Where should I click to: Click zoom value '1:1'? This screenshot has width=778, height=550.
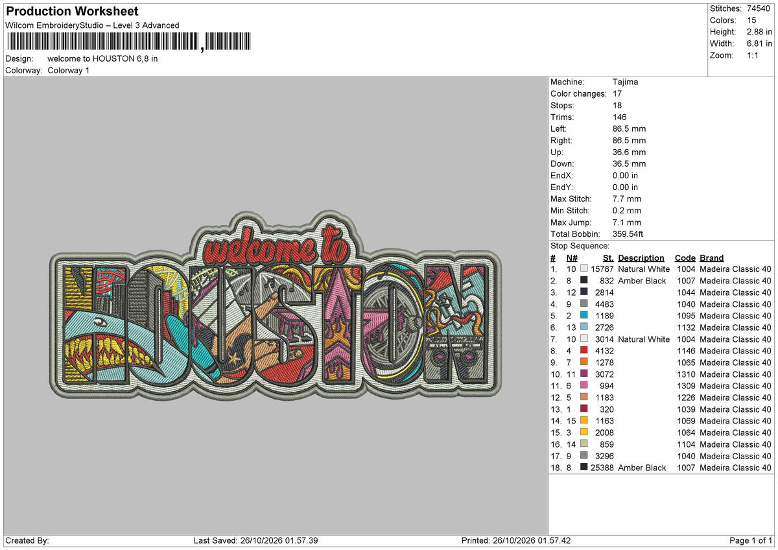pyautogui.click(x=754, y=55)
